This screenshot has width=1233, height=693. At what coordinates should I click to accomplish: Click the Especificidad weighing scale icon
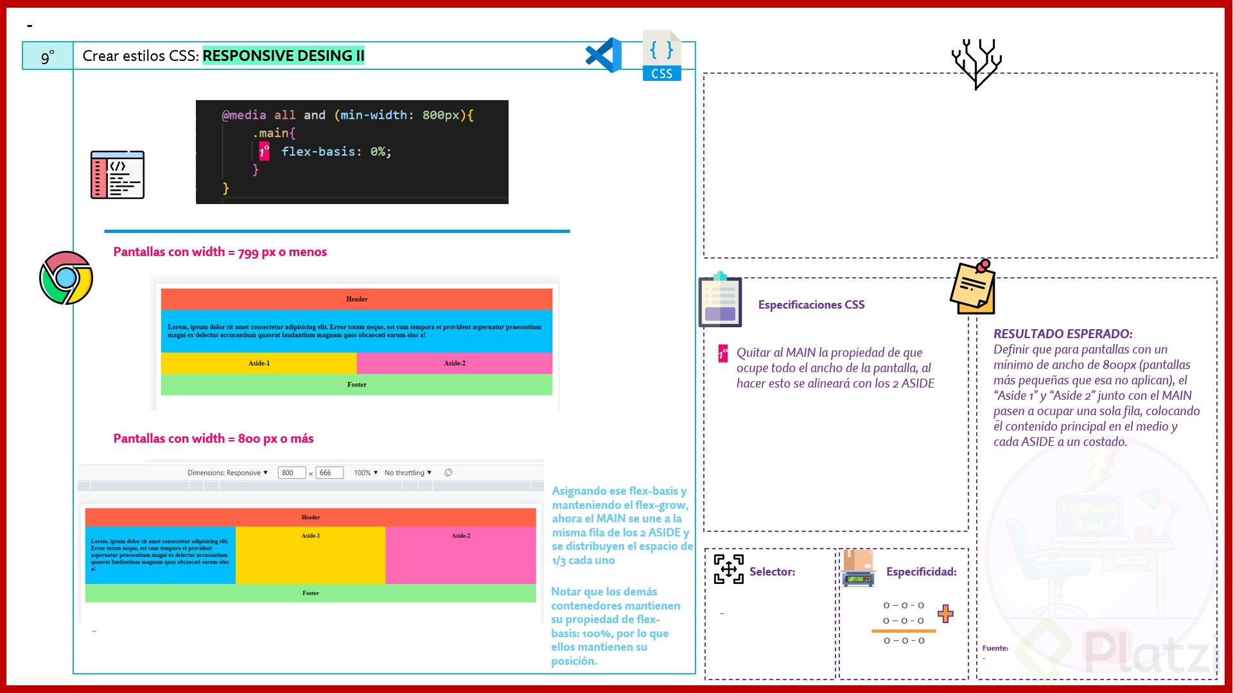[858, 569]
